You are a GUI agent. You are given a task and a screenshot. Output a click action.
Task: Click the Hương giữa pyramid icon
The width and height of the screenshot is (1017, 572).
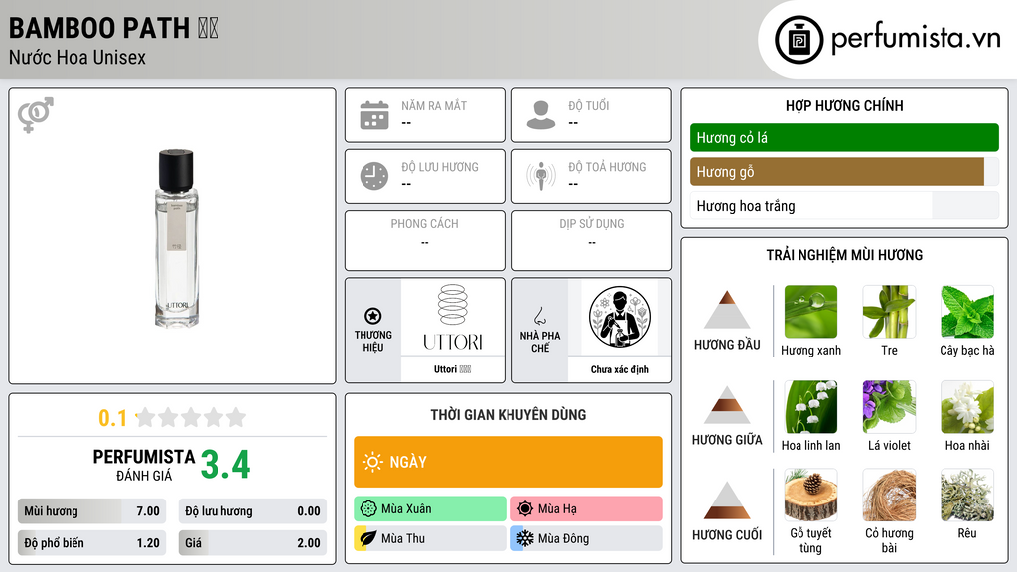pyautogui.click(x=726, y=405)
